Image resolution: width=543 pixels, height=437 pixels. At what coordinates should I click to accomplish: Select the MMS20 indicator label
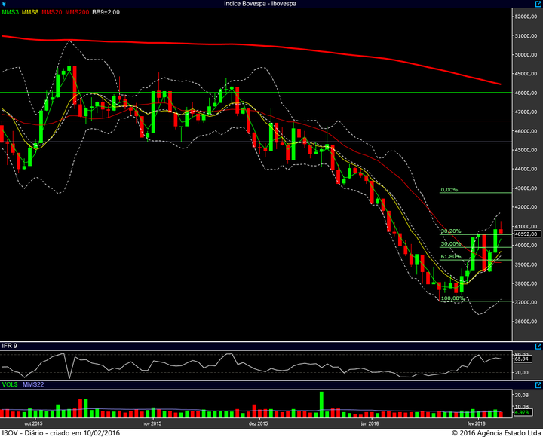52,12
